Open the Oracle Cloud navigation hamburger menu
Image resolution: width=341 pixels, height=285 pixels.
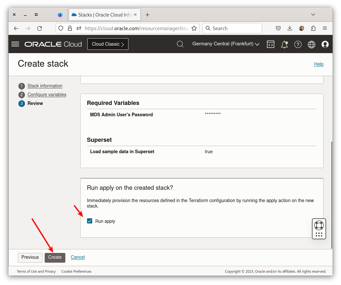point(15,44)
